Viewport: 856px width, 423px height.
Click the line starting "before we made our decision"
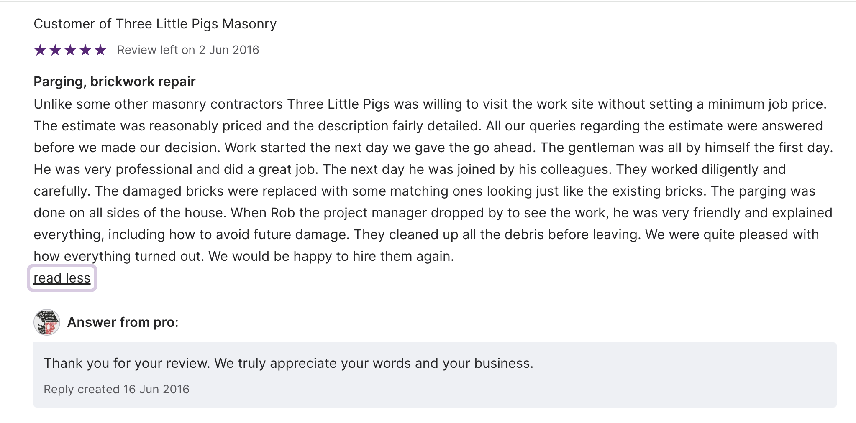[x=433, y=148]
